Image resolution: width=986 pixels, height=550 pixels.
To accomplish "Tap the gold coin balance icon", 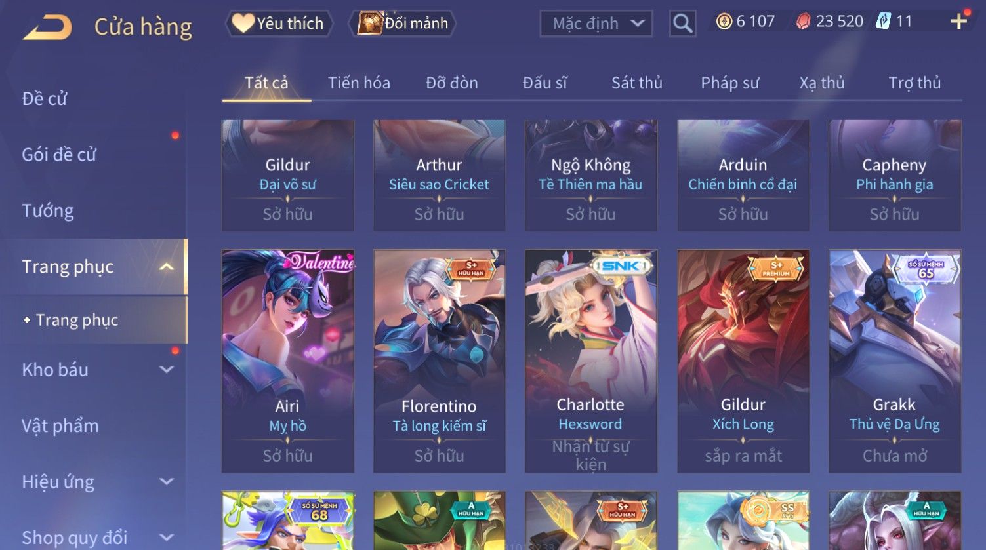I will [x=724, y=22].
